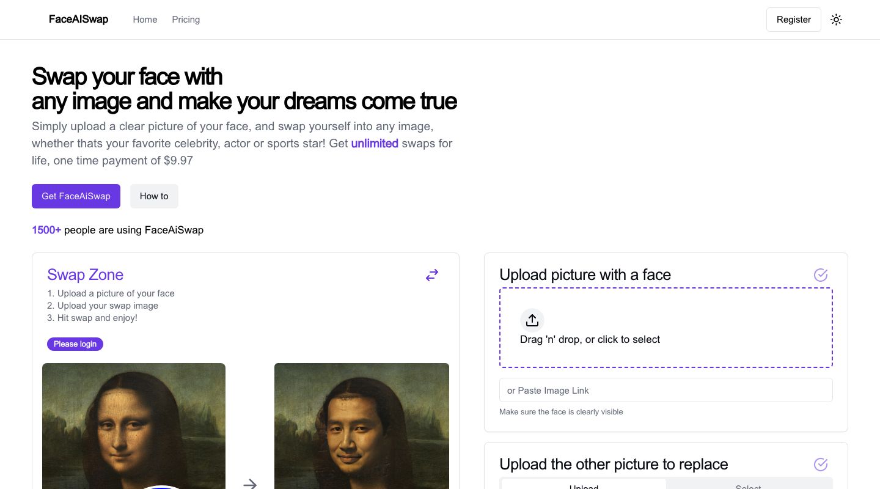Click the '1500+' user count text
880x489 pixels.
click(46, 230)
